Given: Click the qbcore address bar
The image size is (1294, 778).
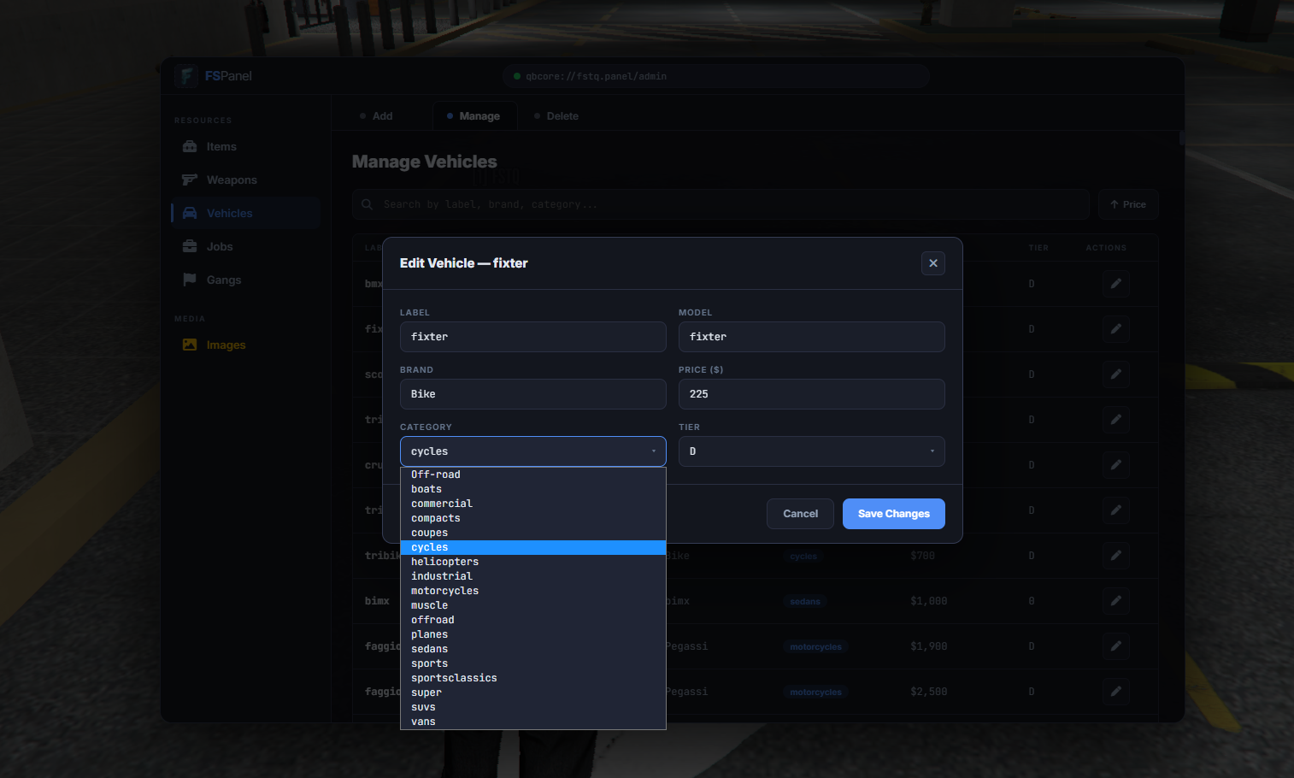Looking at the screenshot, I should [x=716, y=76].
